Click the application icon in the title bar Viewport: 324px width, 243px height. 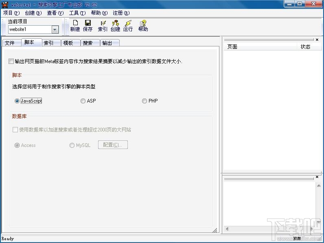click(5, 4)
